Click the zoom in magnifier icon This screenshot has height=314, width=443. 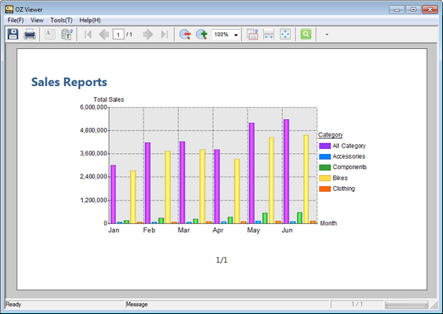(202, 35)
